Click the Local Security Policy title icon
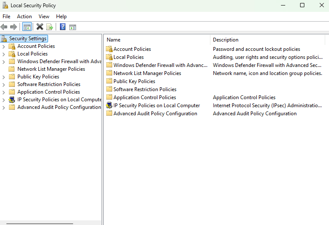 5,5
